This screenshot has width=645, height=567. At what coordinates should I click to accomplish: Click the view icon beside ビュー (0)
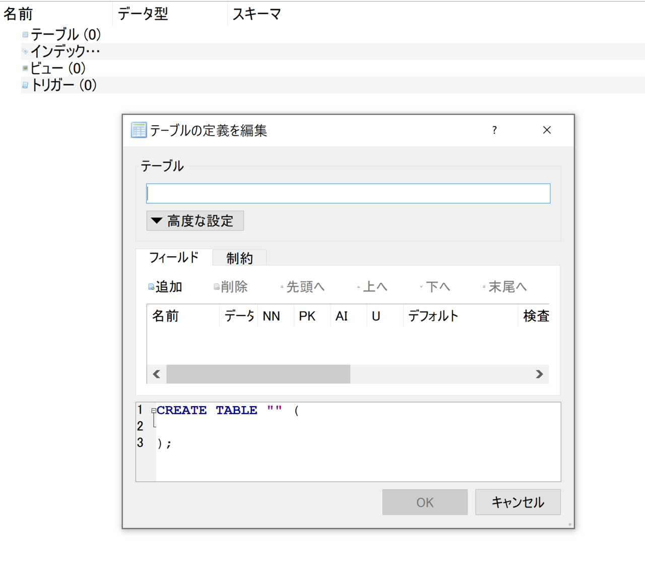(25, 68)
